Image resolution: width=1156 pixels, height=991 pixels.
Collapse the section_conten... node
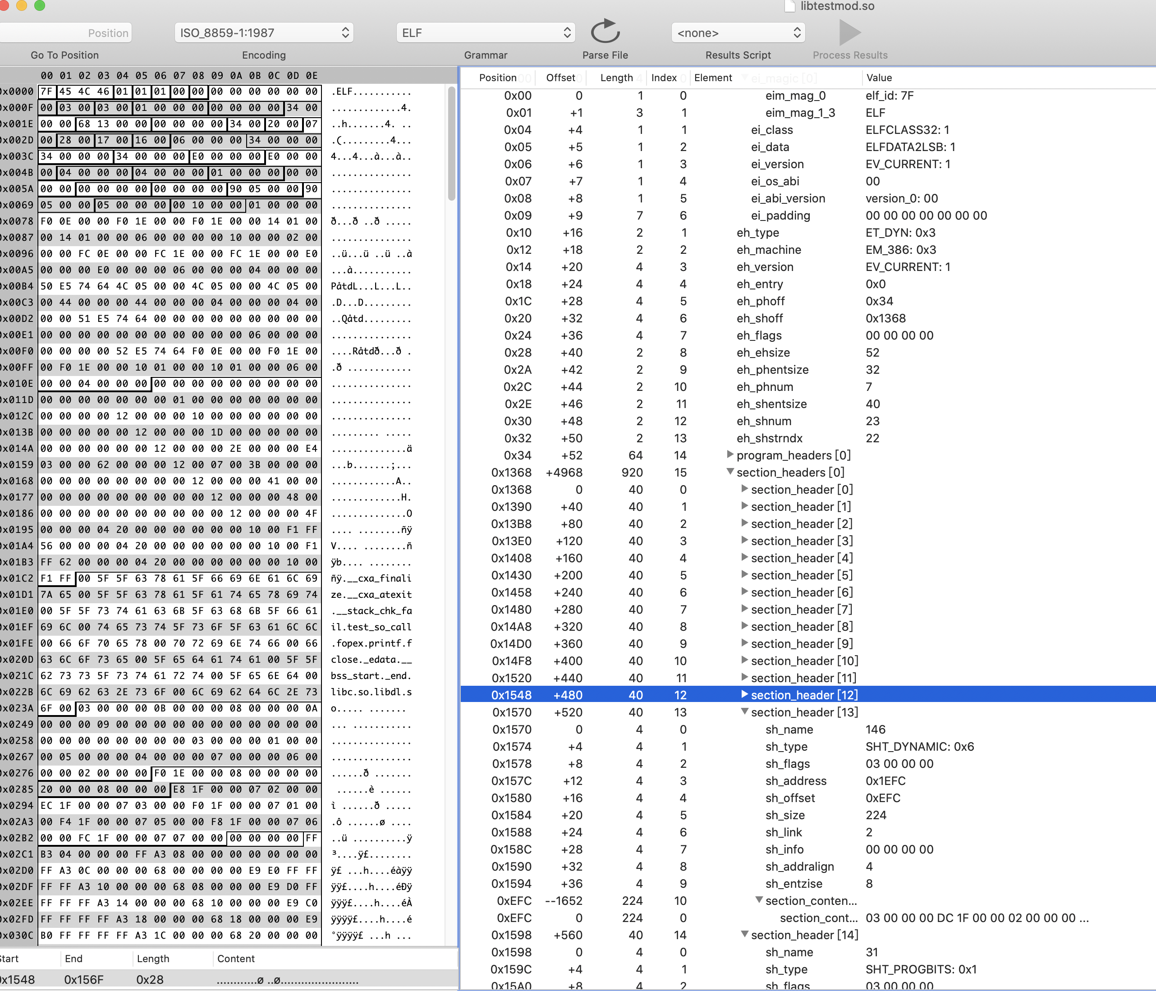[x=759, y=900]
